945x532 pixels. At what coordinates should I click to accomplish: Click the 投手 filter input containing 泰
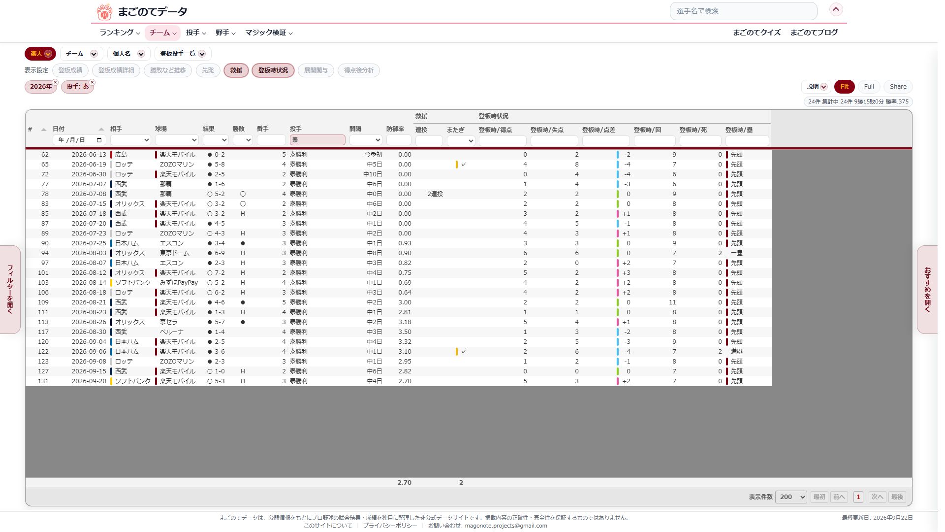tap(317, 140)
